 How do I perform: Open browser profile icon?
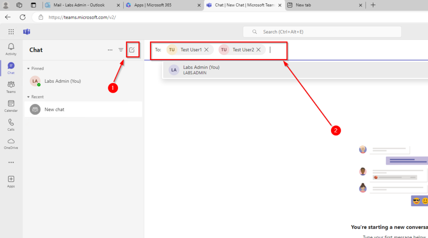pos(5,5)
